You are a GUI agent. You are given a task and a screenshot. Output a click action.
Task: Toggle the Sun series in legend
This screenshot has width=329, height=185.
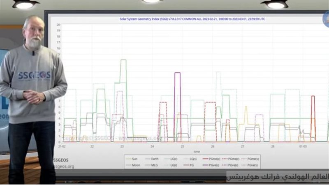pyautogui.click(x=132, y=159)
